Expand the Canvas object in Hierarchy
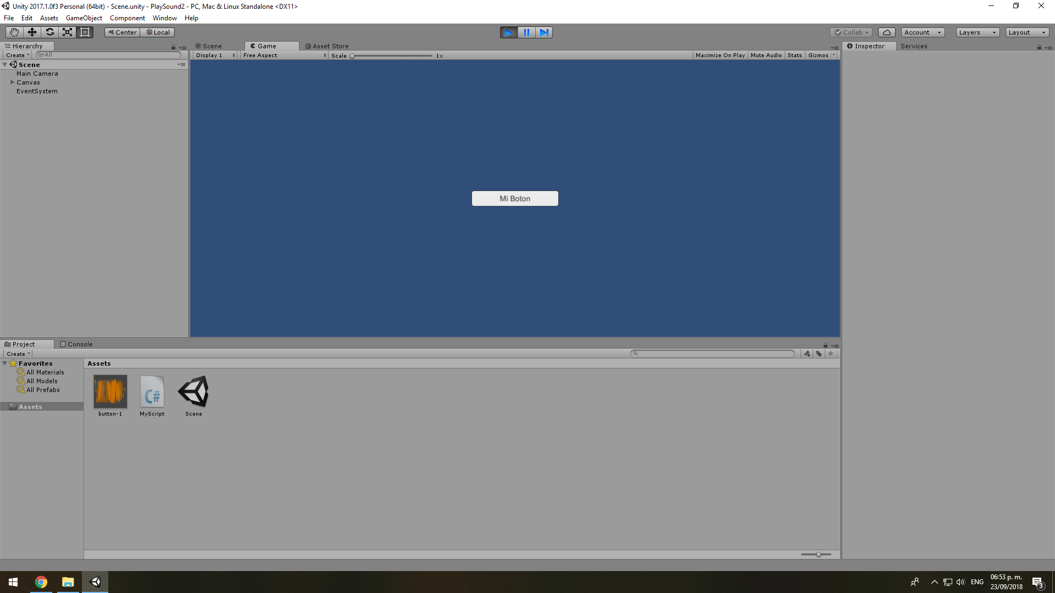The width and height of the screenshot is (1055, 593). [12, 82]
